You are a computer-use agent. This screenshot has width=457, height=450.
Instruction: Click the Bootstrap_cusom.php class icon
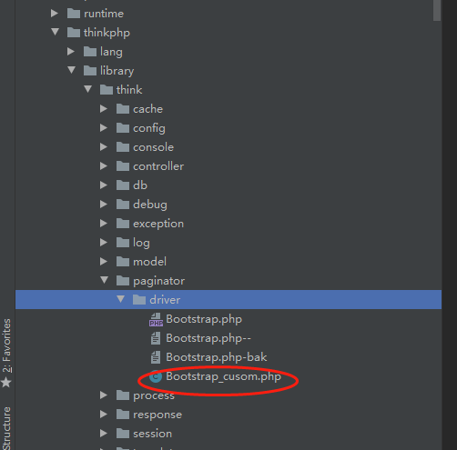coord(156,376)
